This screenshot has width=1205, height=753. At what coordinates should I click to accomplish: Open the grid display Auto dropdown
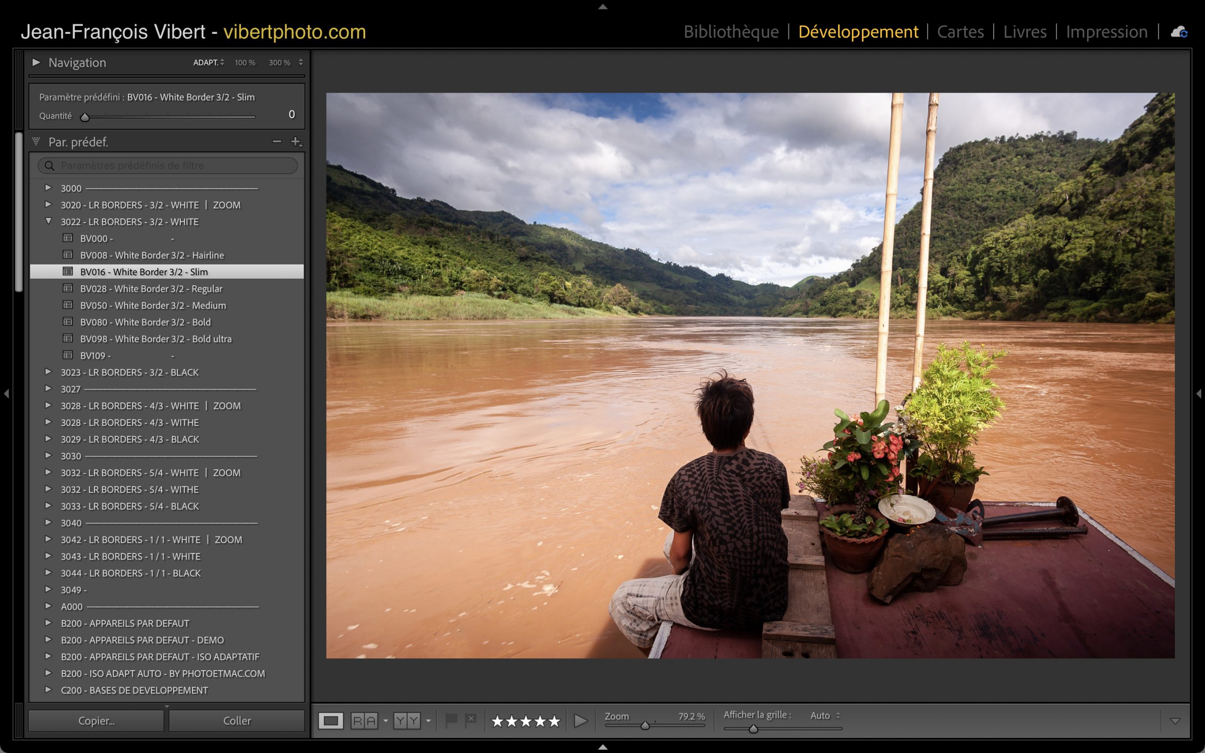(x=825, y=715)
